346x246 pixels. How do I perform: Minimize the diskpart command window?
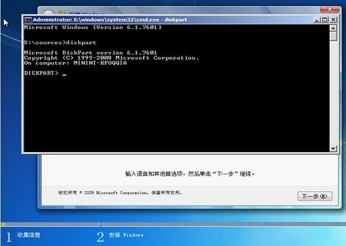[317, 20]
